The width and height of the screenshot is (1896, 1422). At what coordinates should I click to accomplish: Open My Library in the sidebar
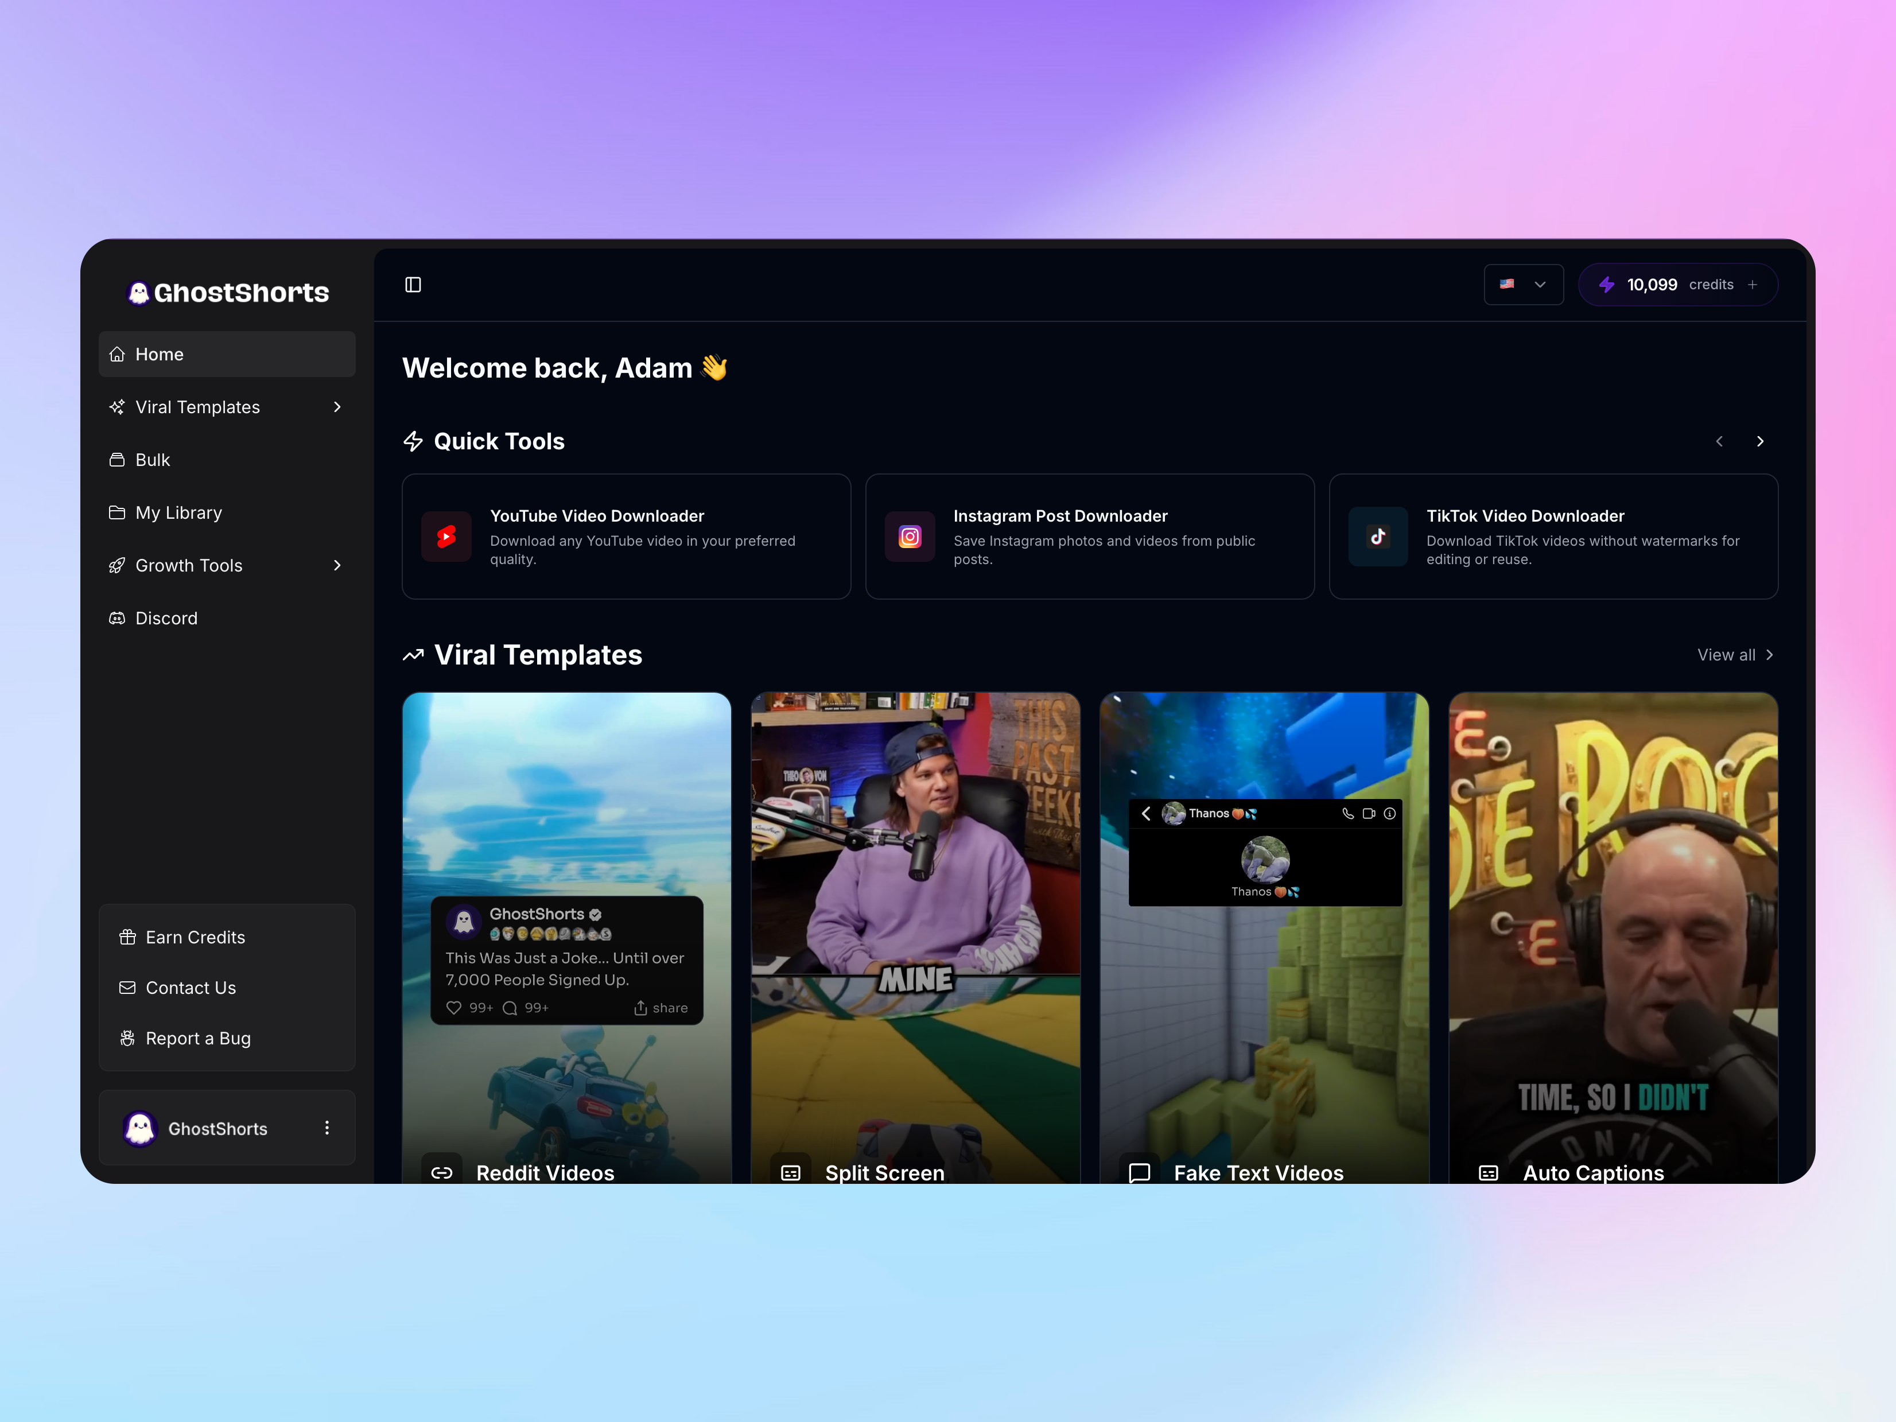pos(178,512)
